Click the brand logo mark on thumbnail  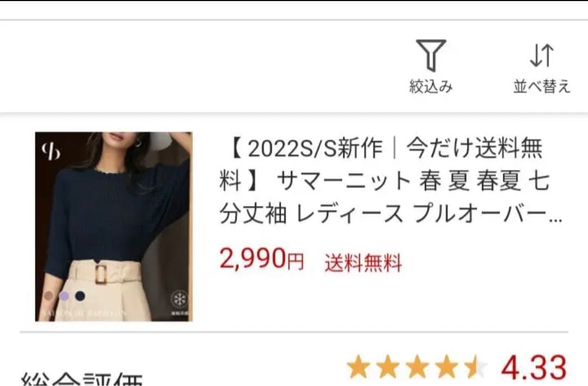pos(51,151)
